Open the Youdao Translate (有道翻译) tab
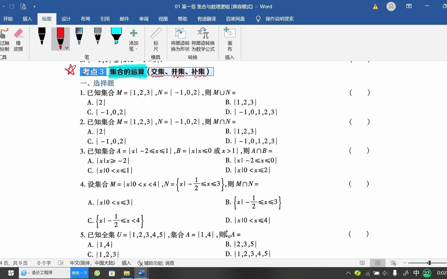This screenshot has height=279, width=447. coord(206,19)
